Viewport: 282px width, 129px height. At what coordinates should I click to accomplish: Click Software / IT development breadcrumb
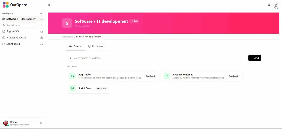pos(88,37)
